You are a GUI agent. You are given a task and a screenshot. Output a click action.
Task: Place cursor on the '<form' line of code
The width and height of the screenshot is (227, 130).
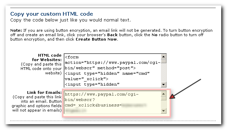tap(72, 57)
